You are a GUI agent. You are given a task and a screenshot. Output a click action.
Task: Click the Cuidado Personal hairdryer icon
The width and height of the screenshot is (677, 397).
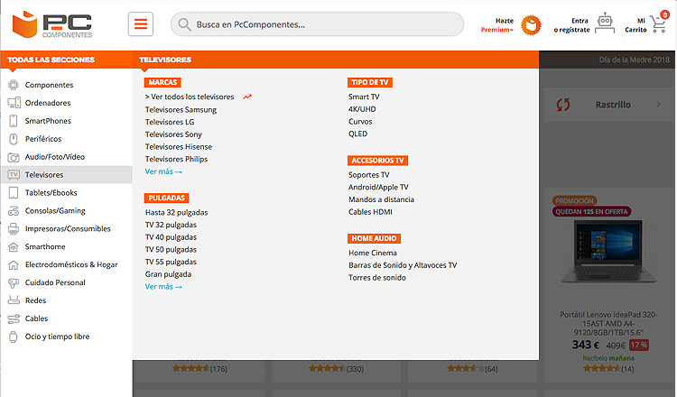tap(14, 283)
